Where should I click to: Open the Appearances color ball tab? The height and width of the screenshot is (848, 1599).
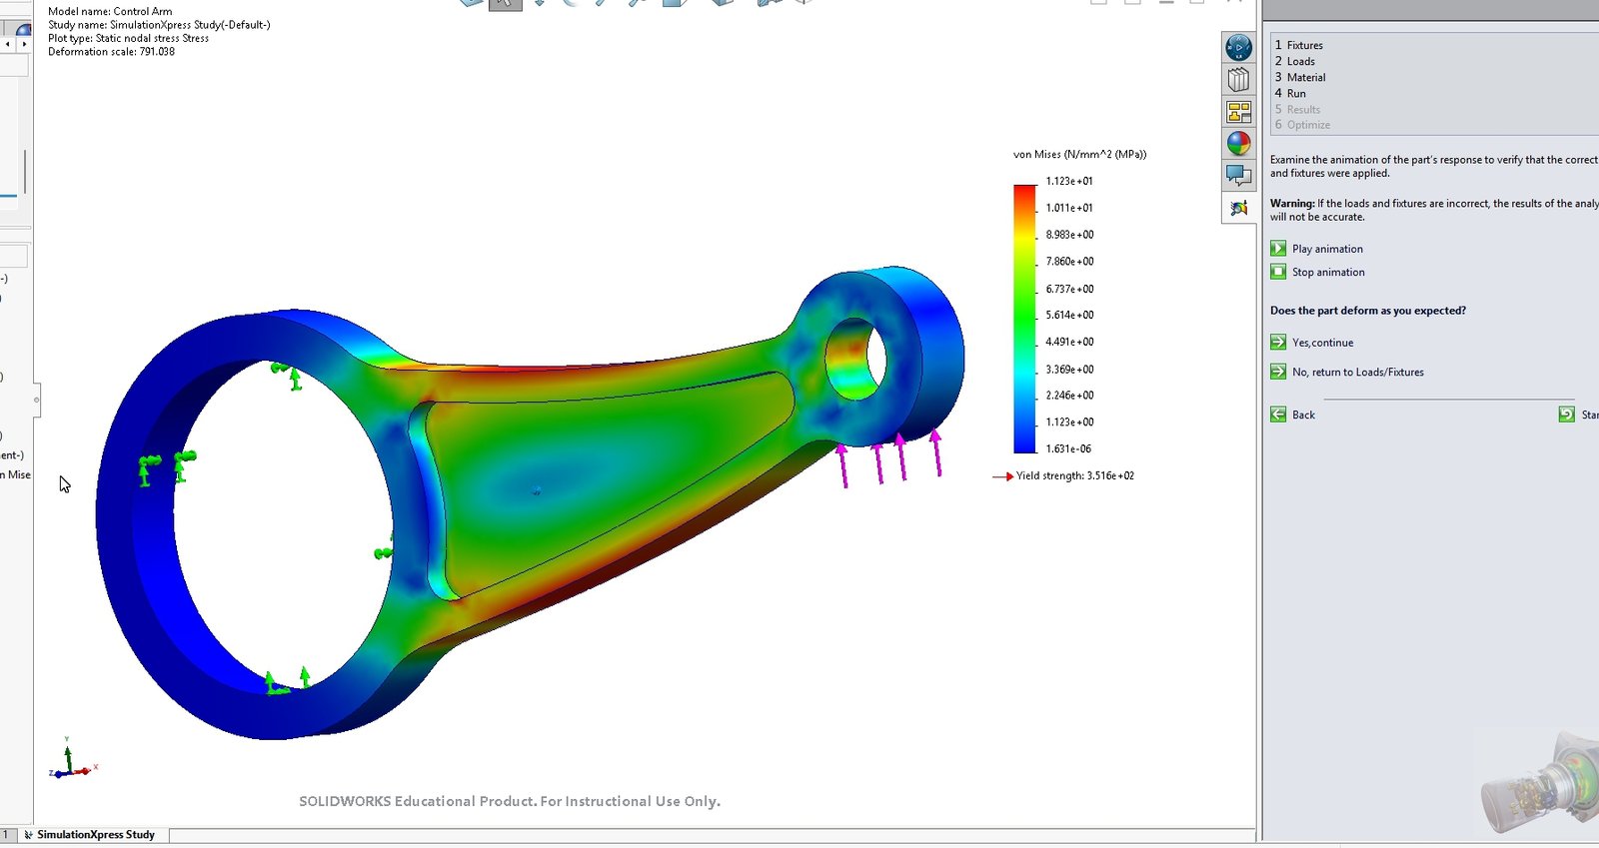click(x=1238, y=144)
